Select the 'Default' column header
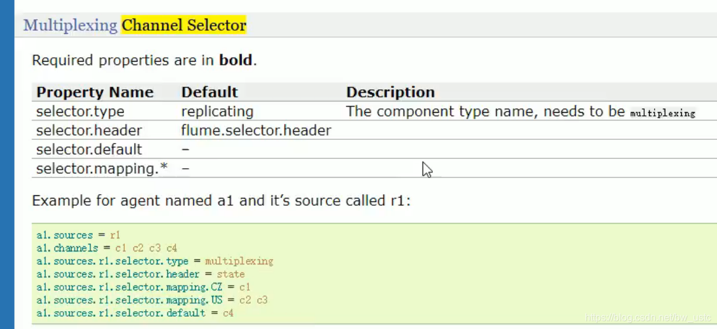Screen dimensions: 717x329 209,92
